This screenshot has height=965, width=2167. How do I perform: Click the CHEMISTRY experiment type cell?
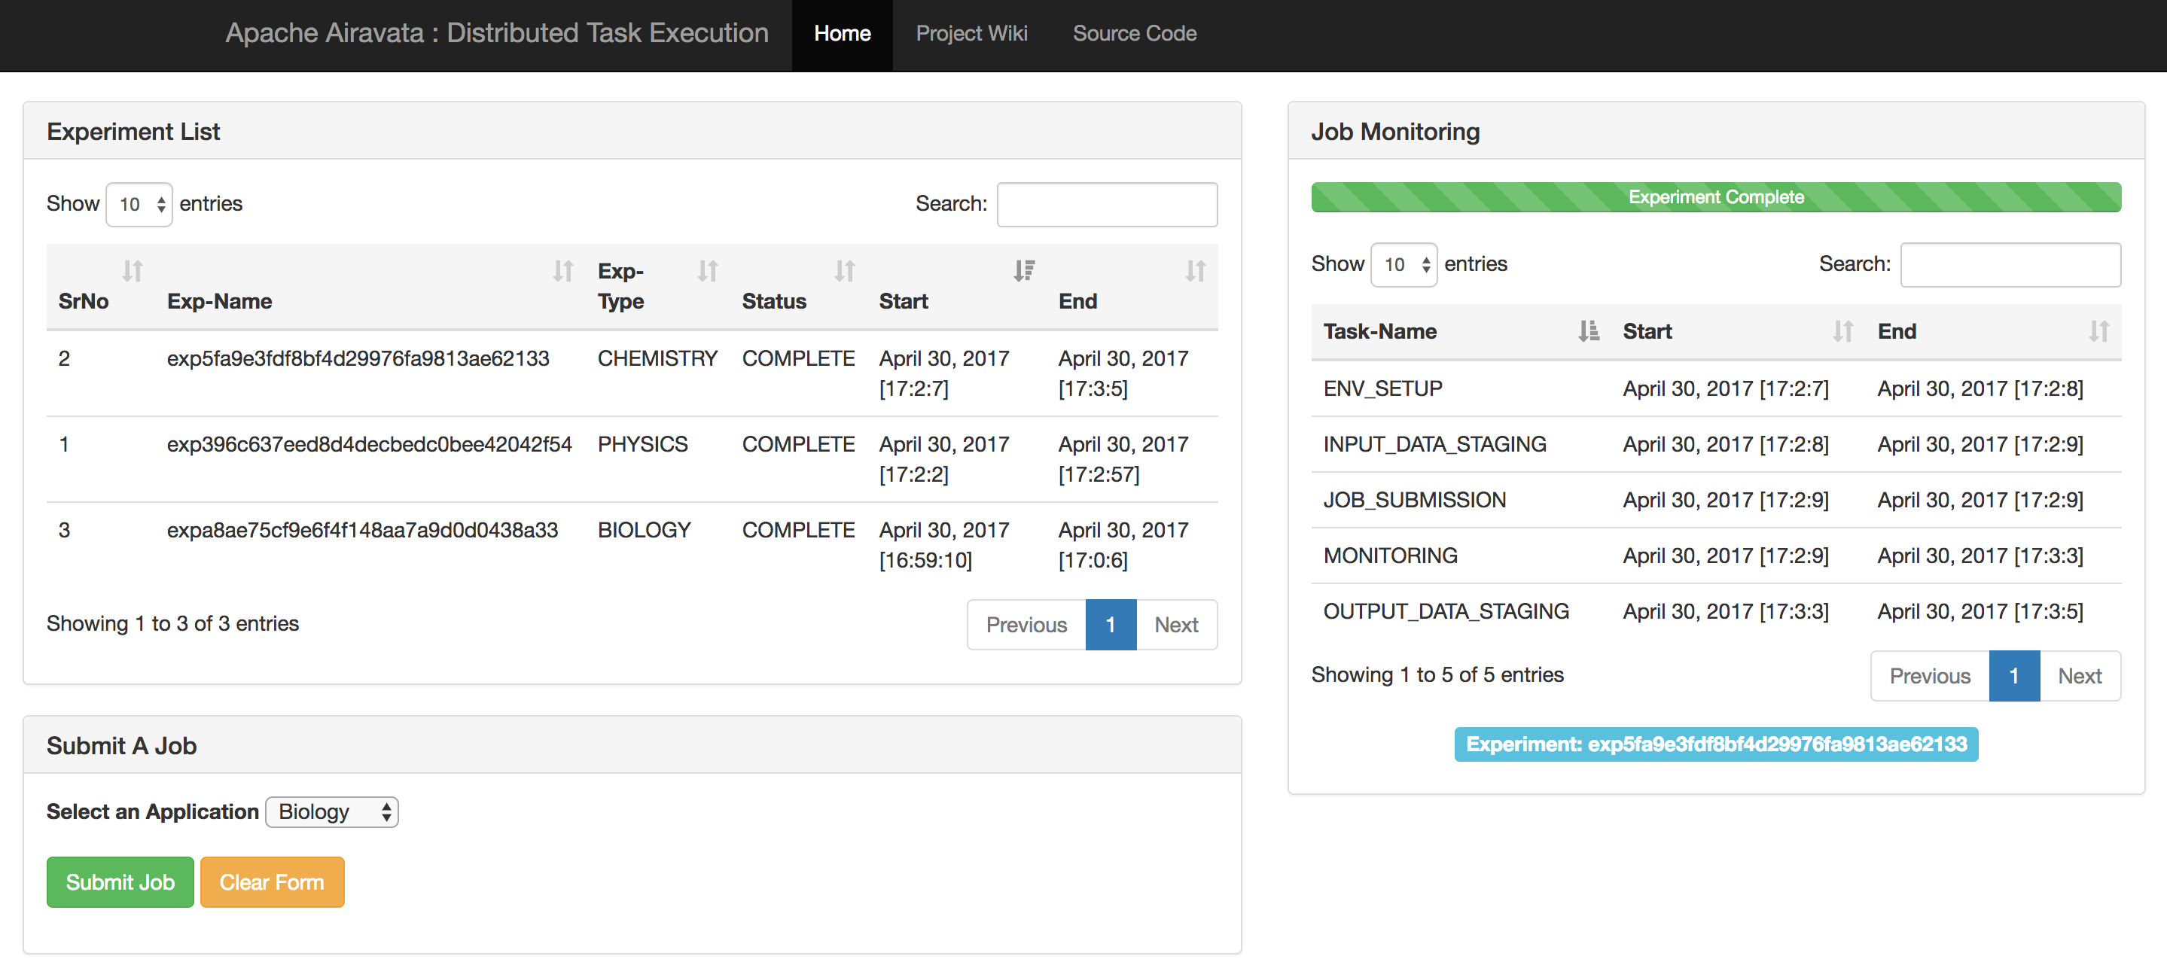(658, 359)
